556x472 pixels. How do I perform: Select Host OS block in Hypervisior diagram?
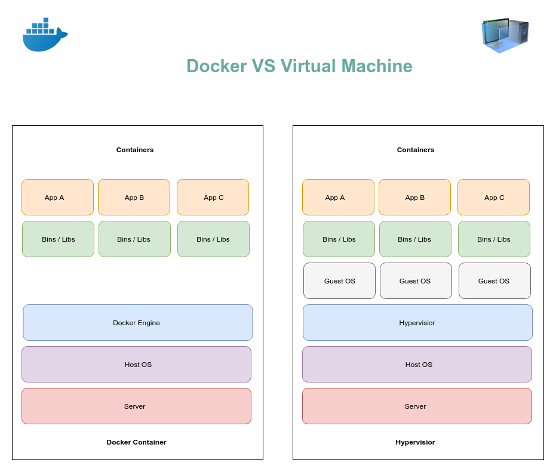(417, 364)
